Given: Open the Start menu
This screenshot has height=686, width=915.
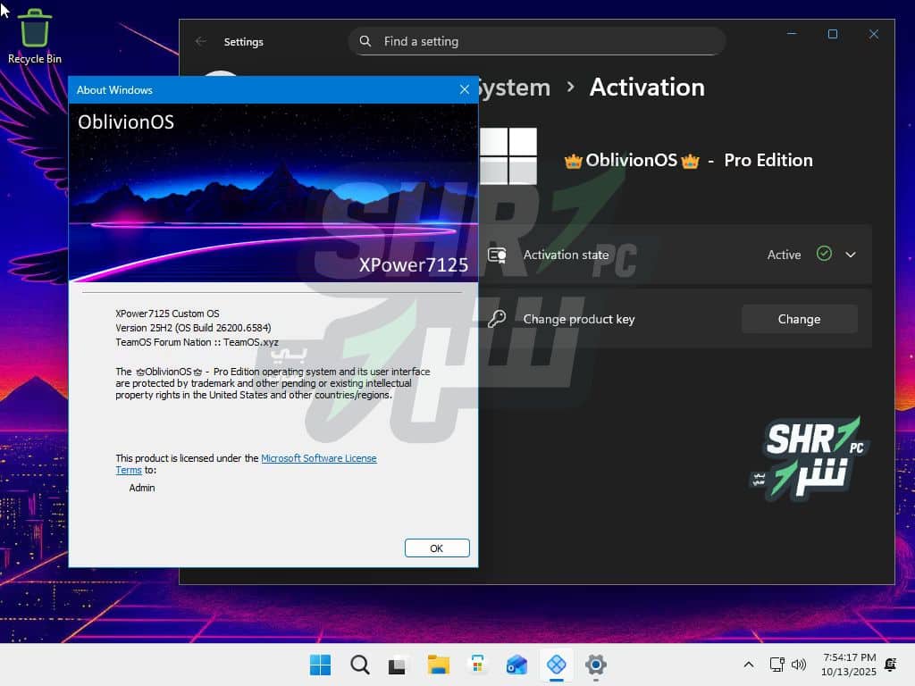Looking at the screenshot, I should (320, 665).
